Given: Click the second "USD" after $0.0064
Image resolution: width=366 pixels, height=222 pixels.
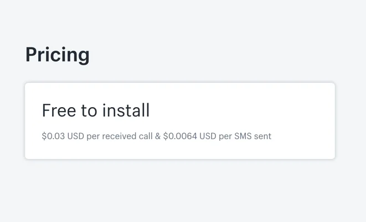Looking at the screenshot, I should coord(208,136).
